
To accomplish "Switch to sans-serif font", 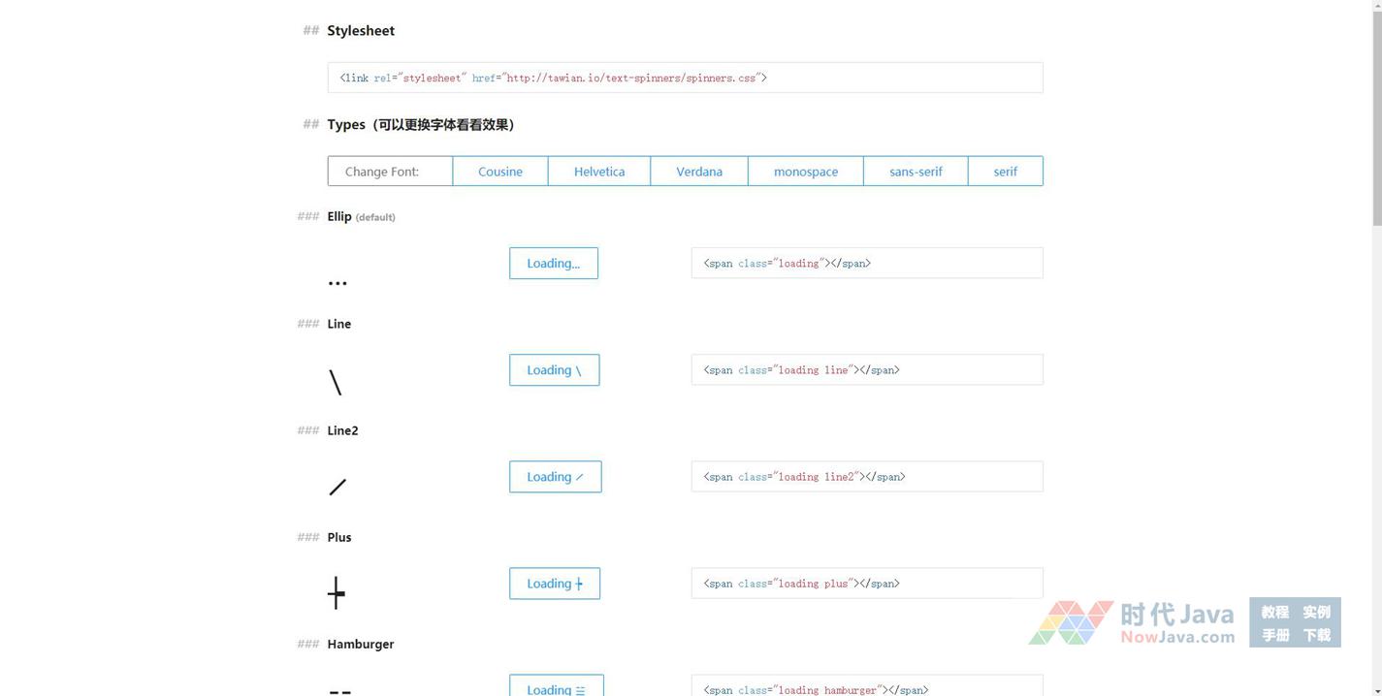I will (x=916, y=172).
